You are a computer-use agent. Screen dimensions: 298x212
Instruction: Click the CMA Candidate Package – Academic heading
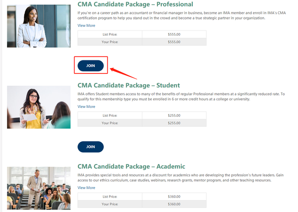[131, 167]
